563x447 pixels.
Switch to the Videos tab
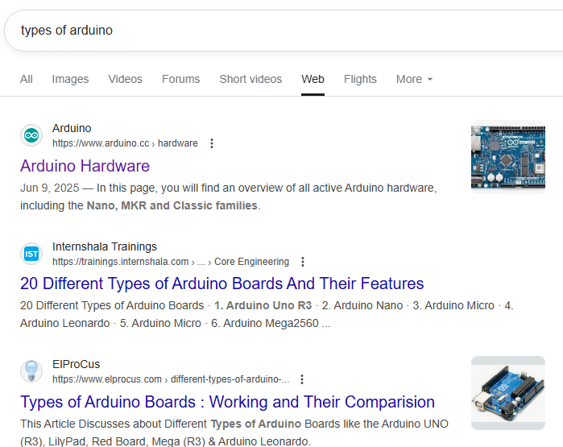pos(126,79)
